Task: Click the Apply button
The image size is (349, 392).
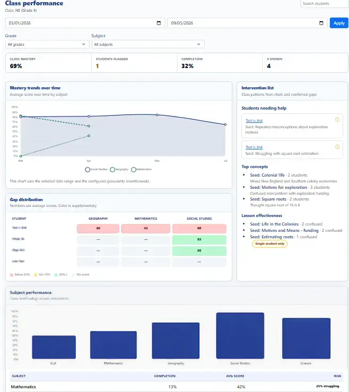Action: tap(339, 23)
